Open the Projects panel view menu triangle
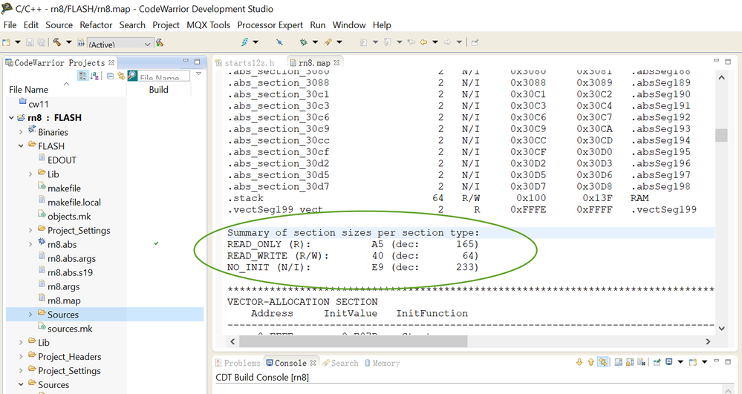 pos(199,73)
